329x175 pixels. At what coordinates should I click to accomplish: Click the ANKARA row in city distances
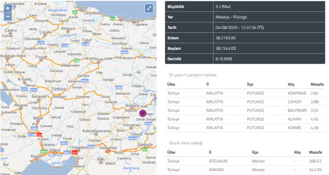point(245,169)
